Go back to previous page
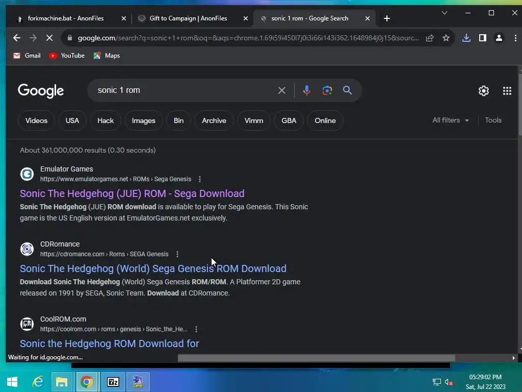The width and height of the screenshot is (522, 392). click(17, 38)
